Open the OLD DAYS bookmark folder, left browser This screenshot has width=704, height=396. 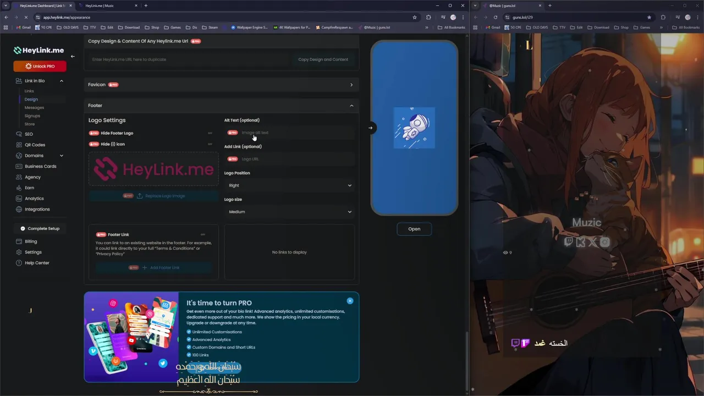coord(68,27)
